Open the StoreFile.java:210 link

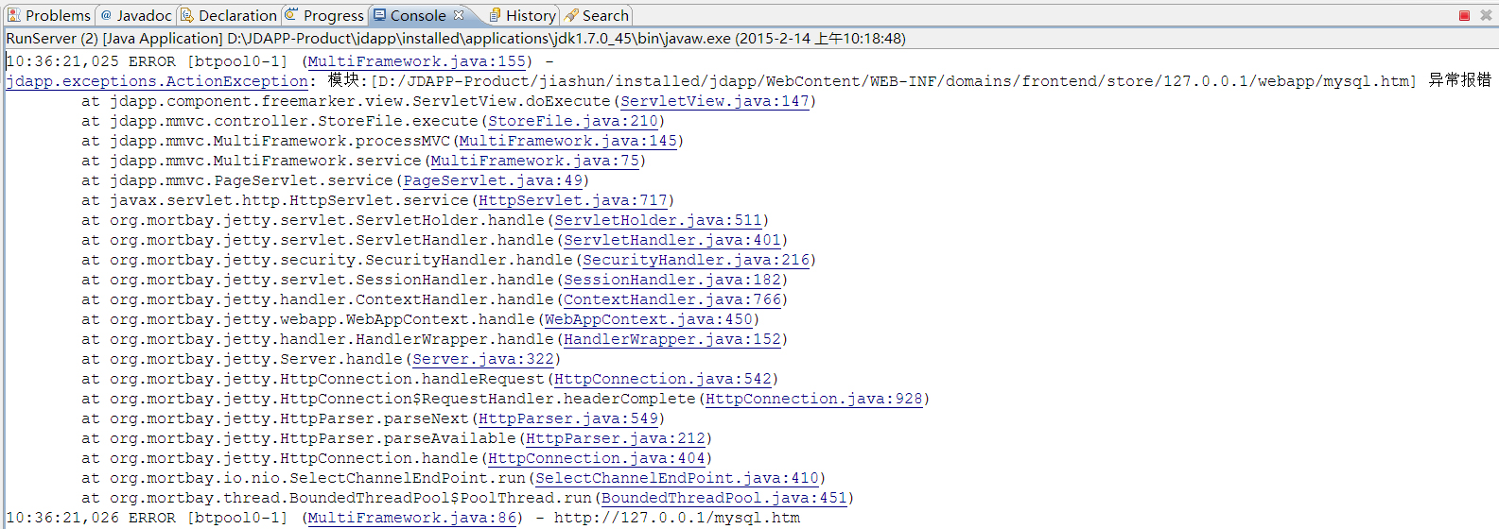pos(572,121)
